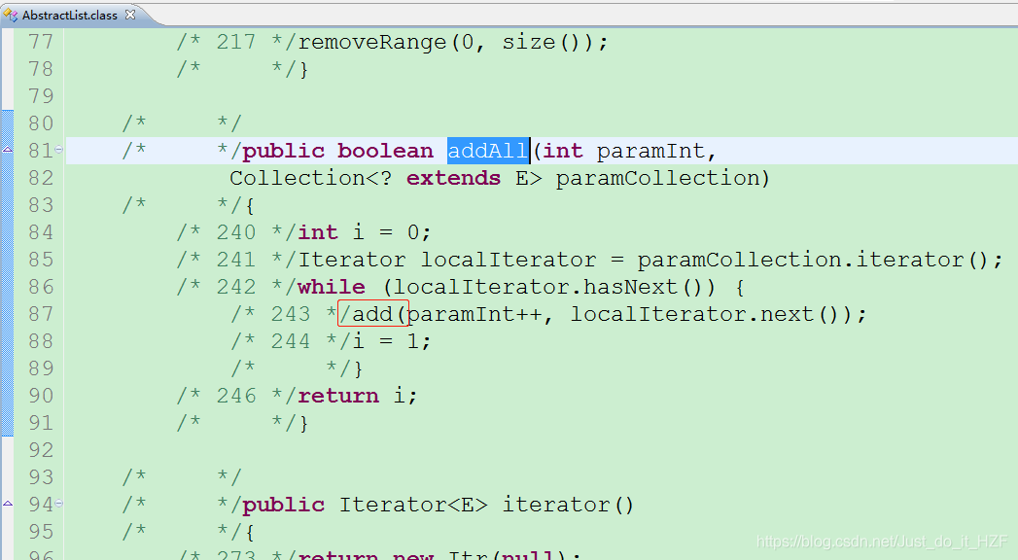
Task: Click the 240 source-line comment on line 84
Action: pyautogui.click(x=236, y=232)
